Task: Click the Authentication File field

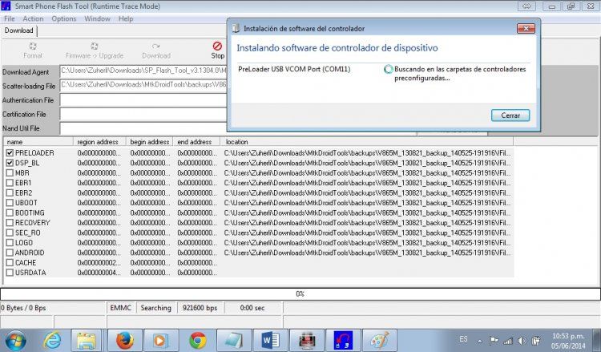Action: (x=143, y=100)
